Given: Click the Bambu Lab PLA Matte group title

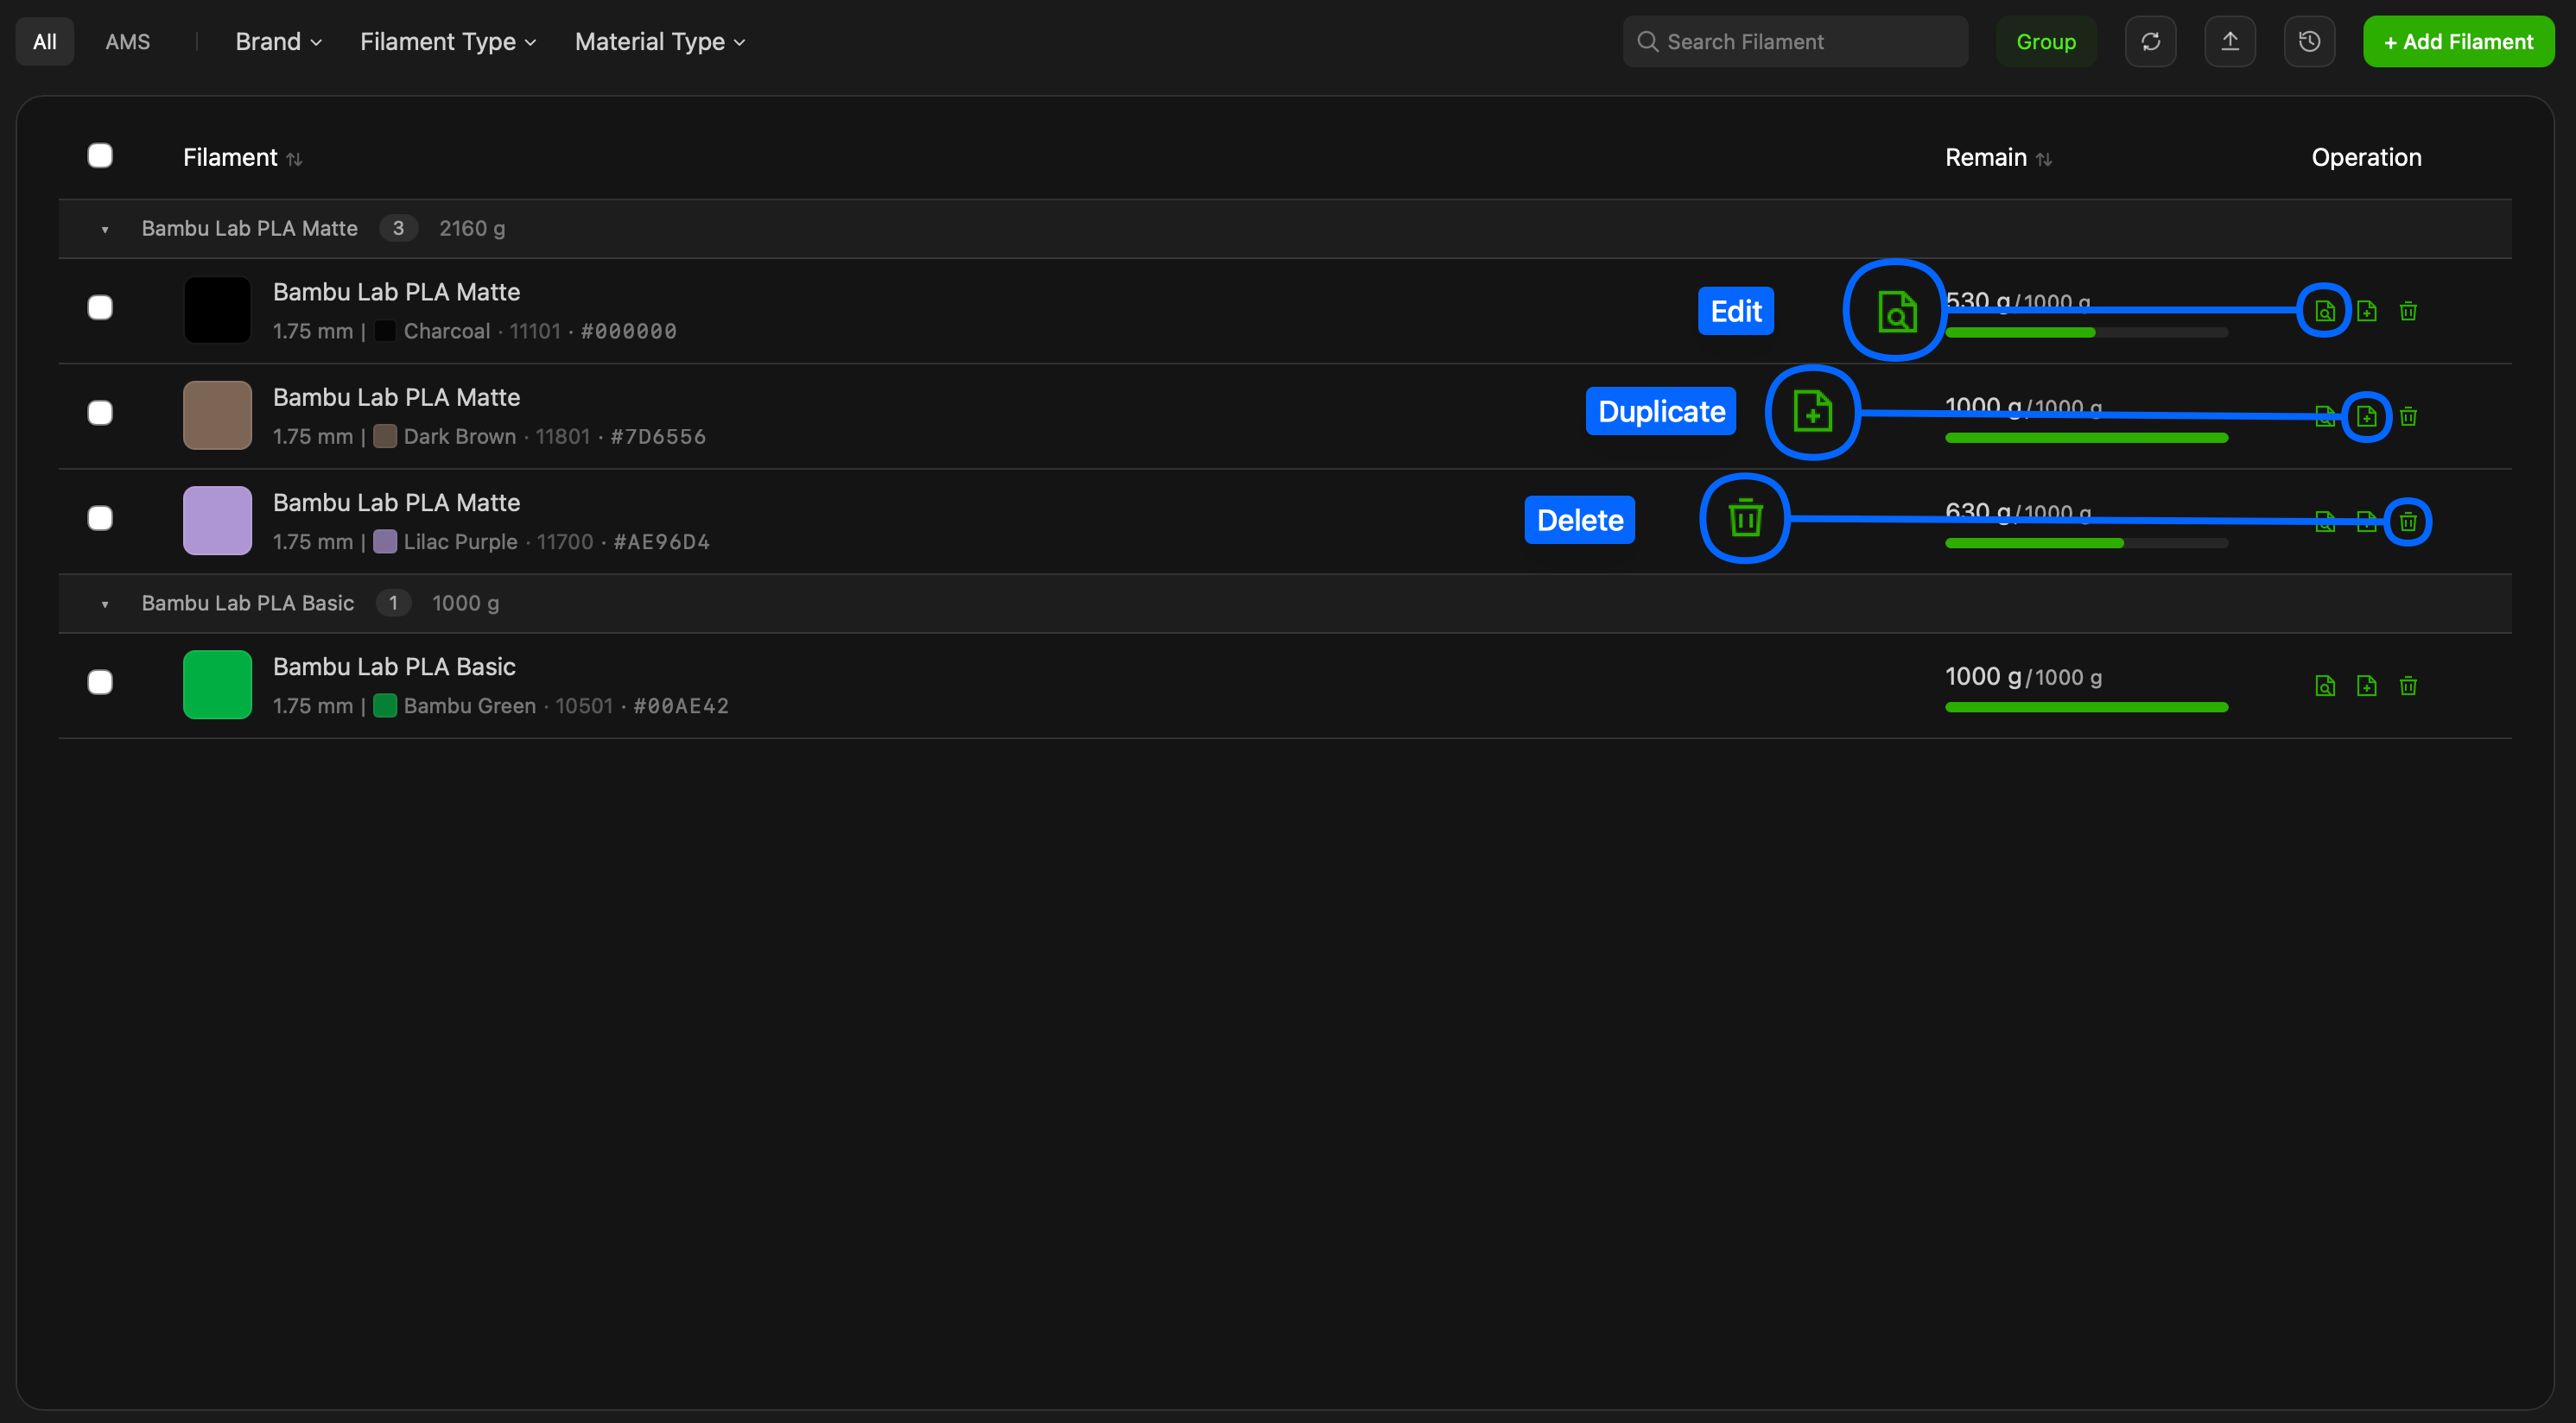Looking at the screenshot, I should click(x=249, y=228).
